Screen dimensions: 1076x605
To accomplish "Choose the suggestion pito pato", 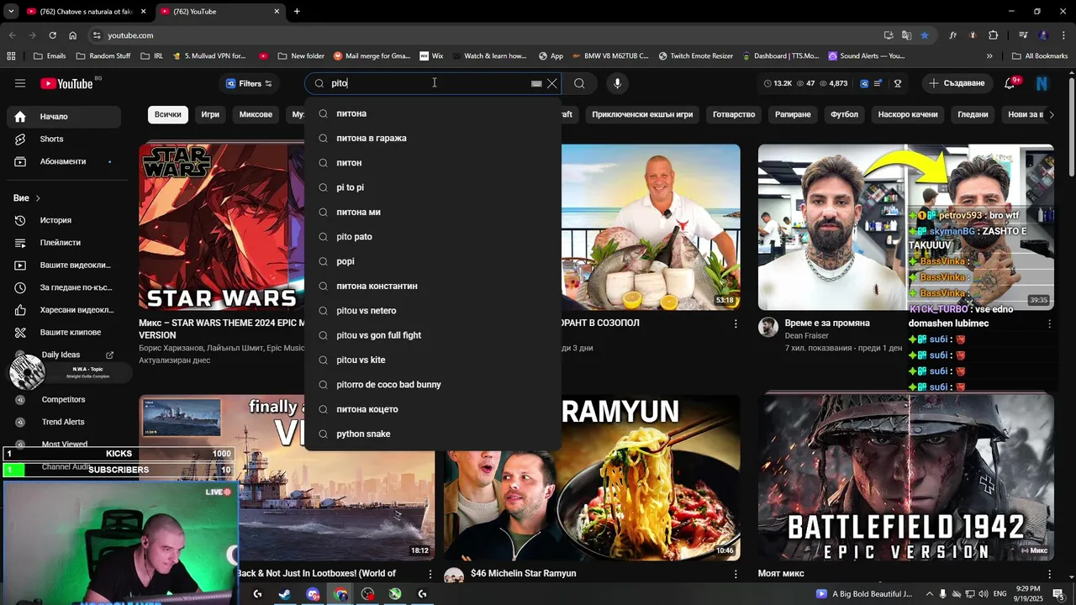I will (x=433, y=237).
